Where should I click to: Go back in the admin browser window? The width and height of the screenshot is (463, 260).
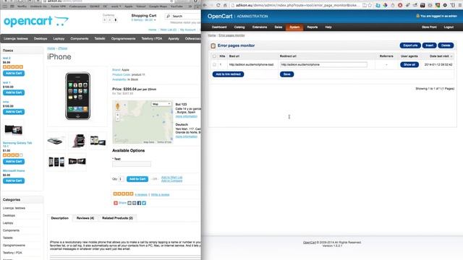[x=205, y=5]
